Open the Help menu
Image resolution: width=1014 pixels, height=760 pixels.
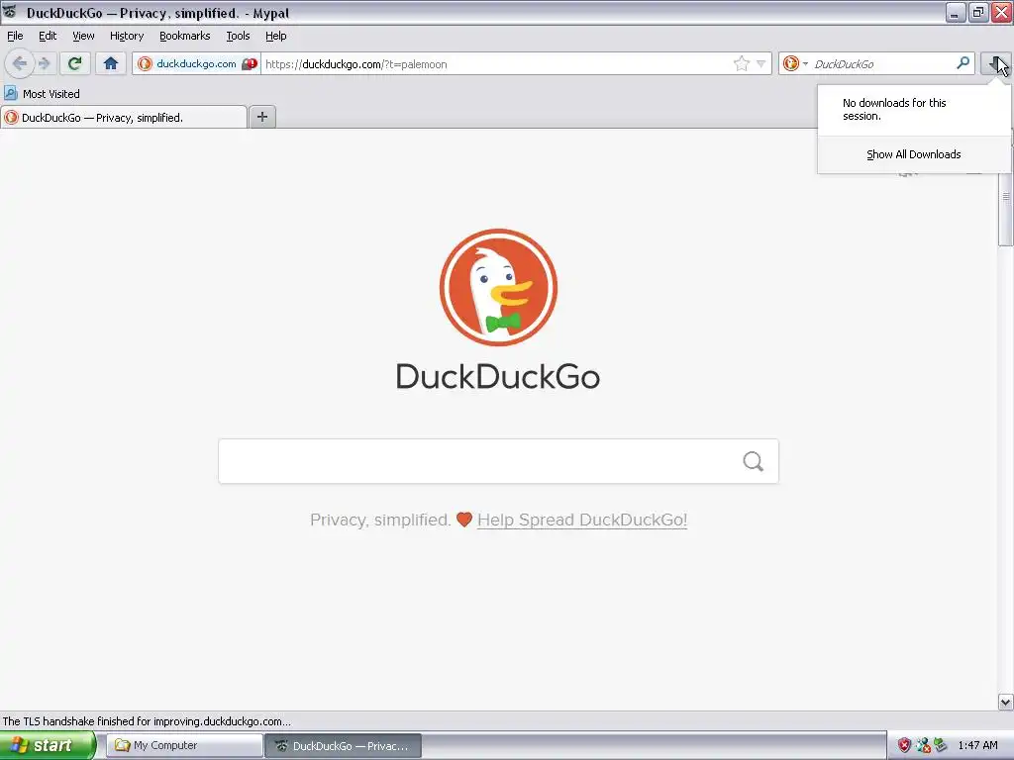[276, 36]
